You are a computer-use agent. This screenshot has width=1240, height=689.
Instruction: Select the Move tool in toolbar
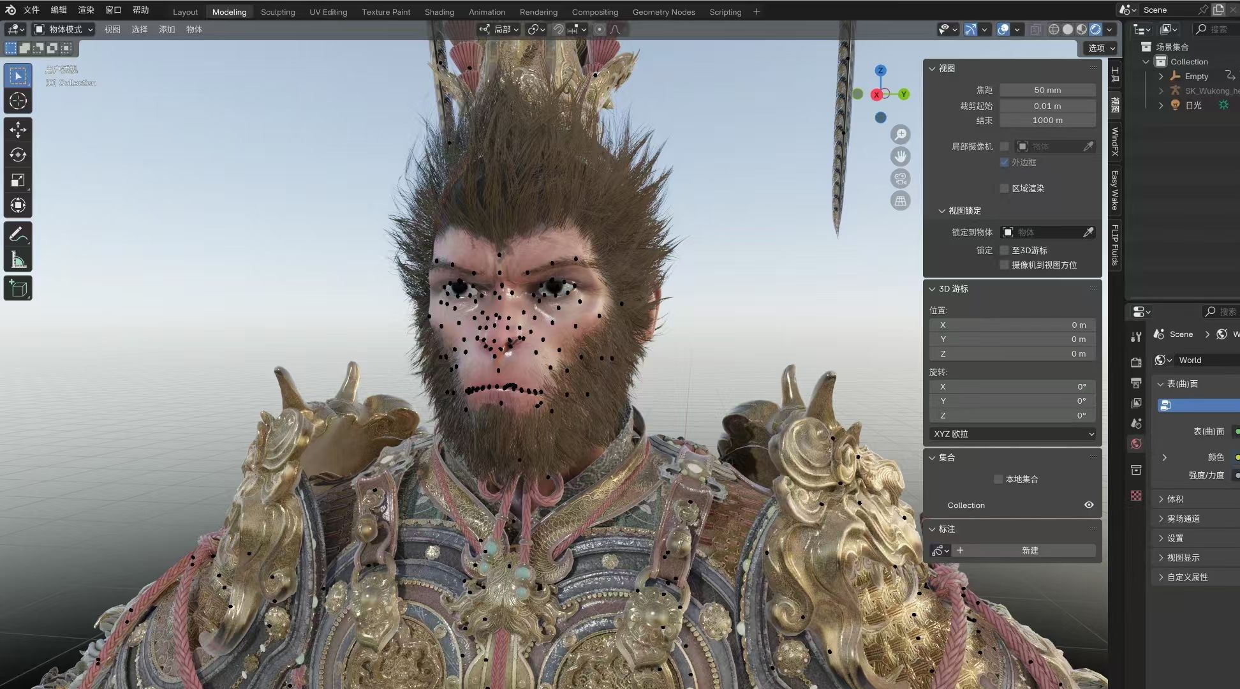[18, 130]
